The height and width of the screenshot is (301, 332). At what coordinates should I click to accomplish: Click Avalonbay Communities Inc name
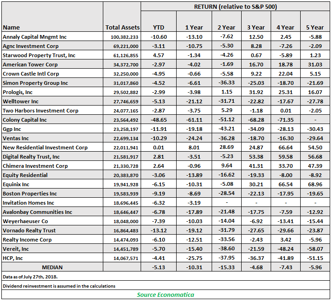(x=37, y=212)
